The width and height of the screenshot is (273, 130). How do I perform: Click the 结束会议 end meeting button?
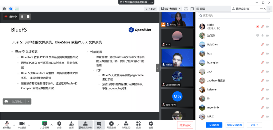click(x=185, y=125)
